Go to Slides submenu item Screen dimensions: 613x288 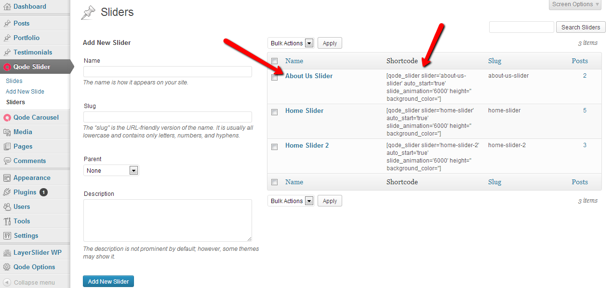pyautogui.click(x=14, y=81)
